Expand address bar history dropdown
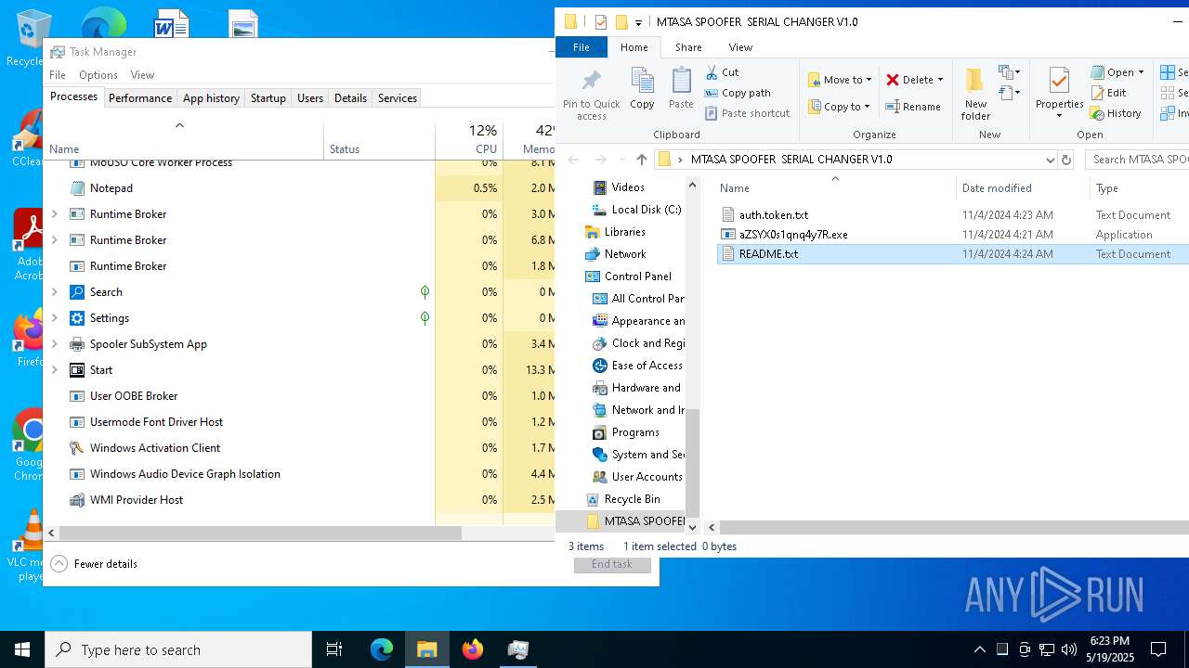The width and height of the screenshot is (1189, 668). 1051,160
